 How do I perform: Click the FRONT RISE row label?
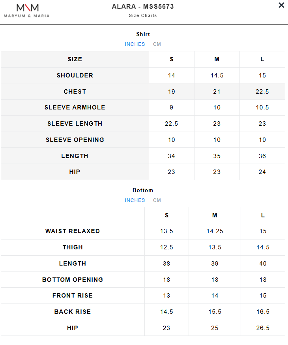point(73,296)
